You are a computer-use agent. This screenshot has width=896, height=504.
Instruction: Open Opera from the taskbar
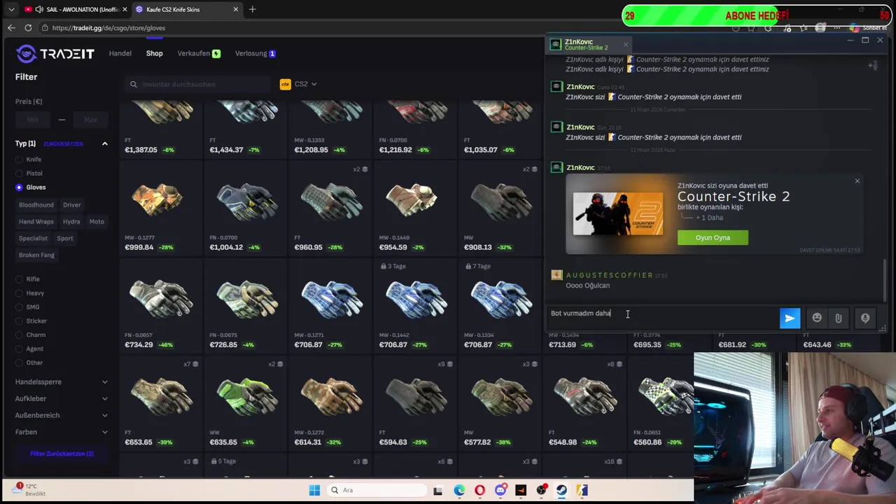tap(479, 490)
